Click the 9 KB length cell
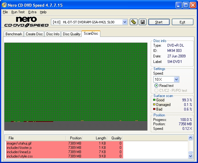198x163 pixels. (x=102, y=156)
